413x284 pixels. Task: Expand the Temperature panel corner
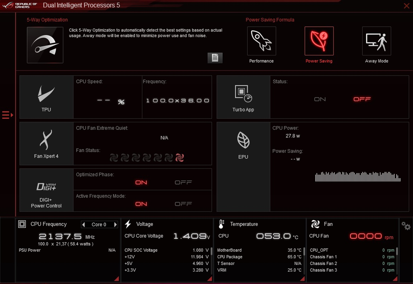coord(302,278)
